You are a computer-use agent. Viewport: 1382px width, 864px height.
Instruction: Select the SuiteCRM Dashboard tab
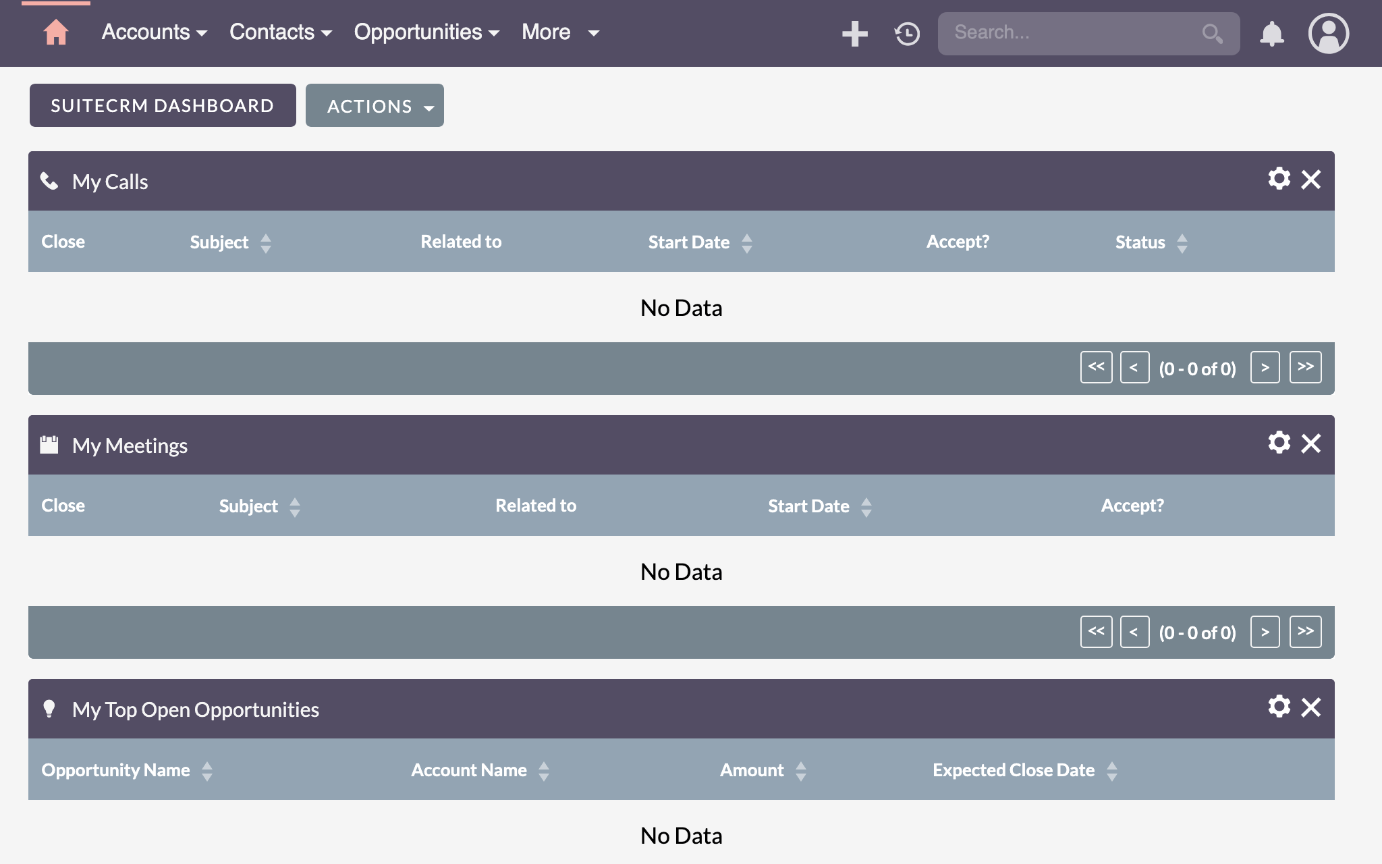coord(163,105)
